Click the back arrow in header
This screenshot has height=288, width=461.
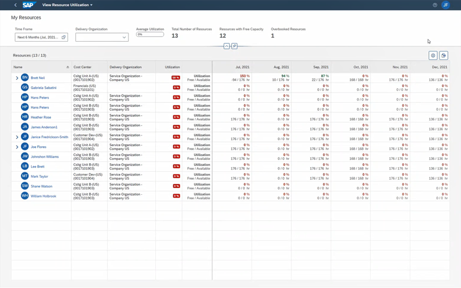[16, 5]
